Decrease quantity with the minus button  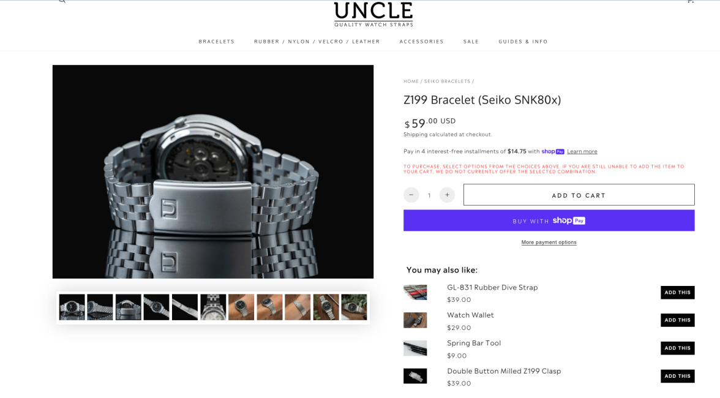pos(411,195)
